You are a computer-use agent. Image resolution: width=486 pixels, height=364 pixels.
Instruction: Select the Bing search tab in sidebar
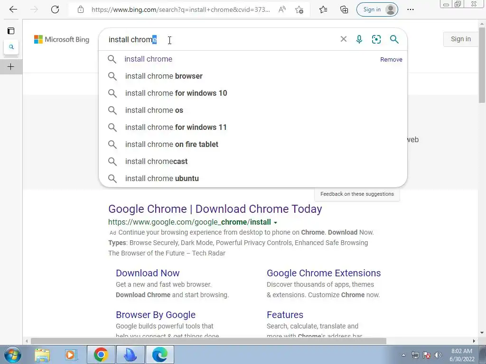pos(11,47)
